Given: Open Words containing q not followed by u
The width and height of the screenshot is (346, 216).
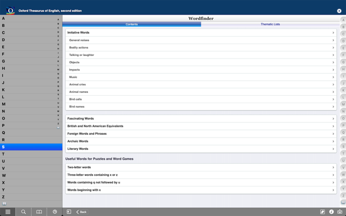Looking at the screenshot, I should click(201, 183).
